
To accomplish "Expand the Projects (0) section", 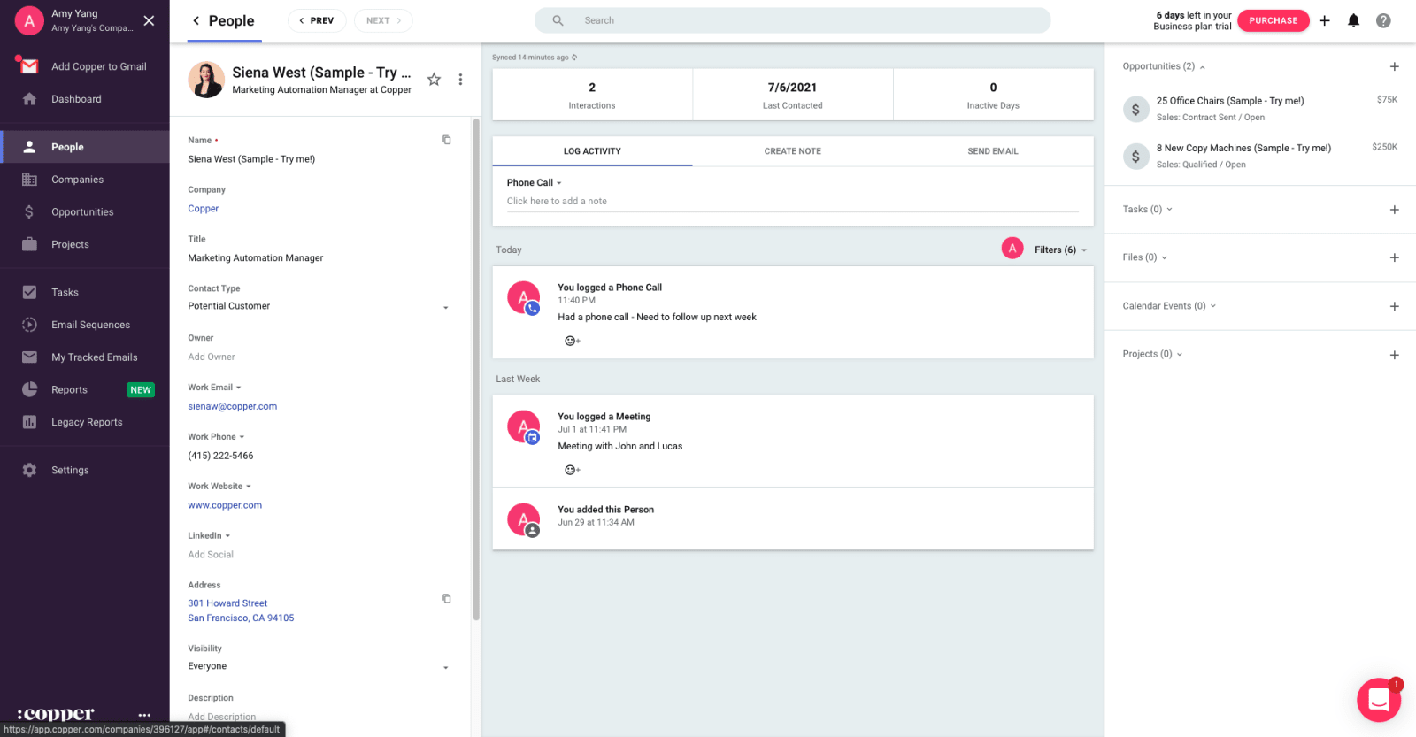I will [x=1152, y=354].
